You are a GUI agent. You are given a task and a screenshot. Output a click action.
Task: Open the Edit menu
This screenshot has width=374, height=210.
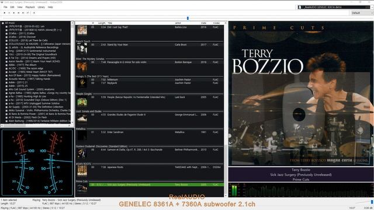coord(12,7)
